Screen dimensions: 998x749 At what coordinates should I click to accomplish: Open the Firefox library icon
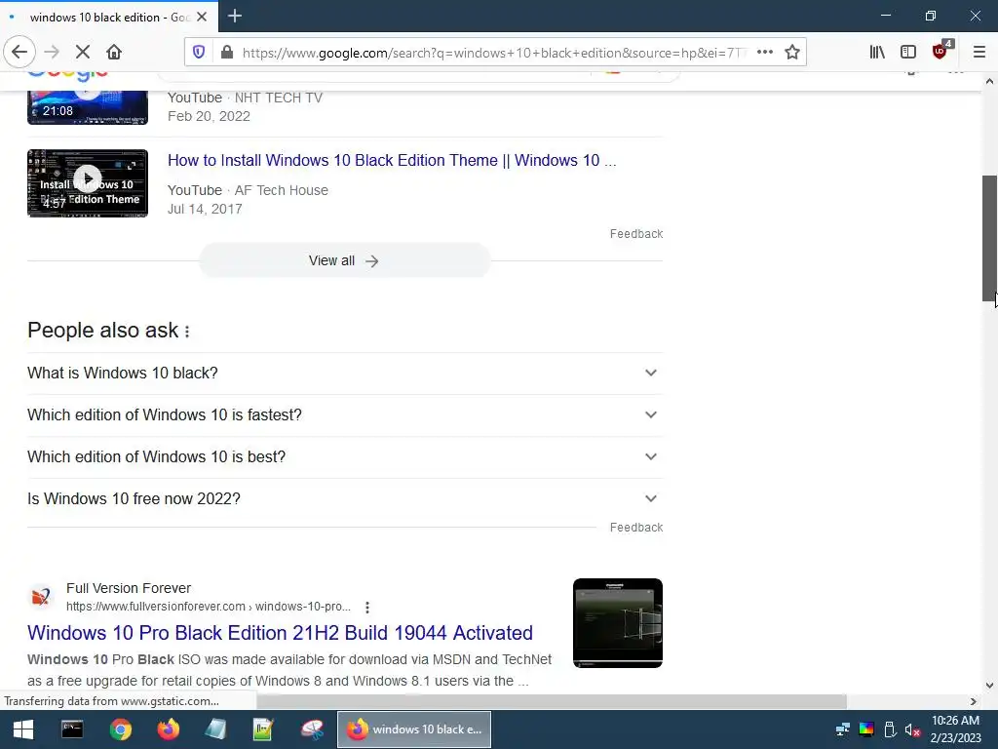coord(877,53)
